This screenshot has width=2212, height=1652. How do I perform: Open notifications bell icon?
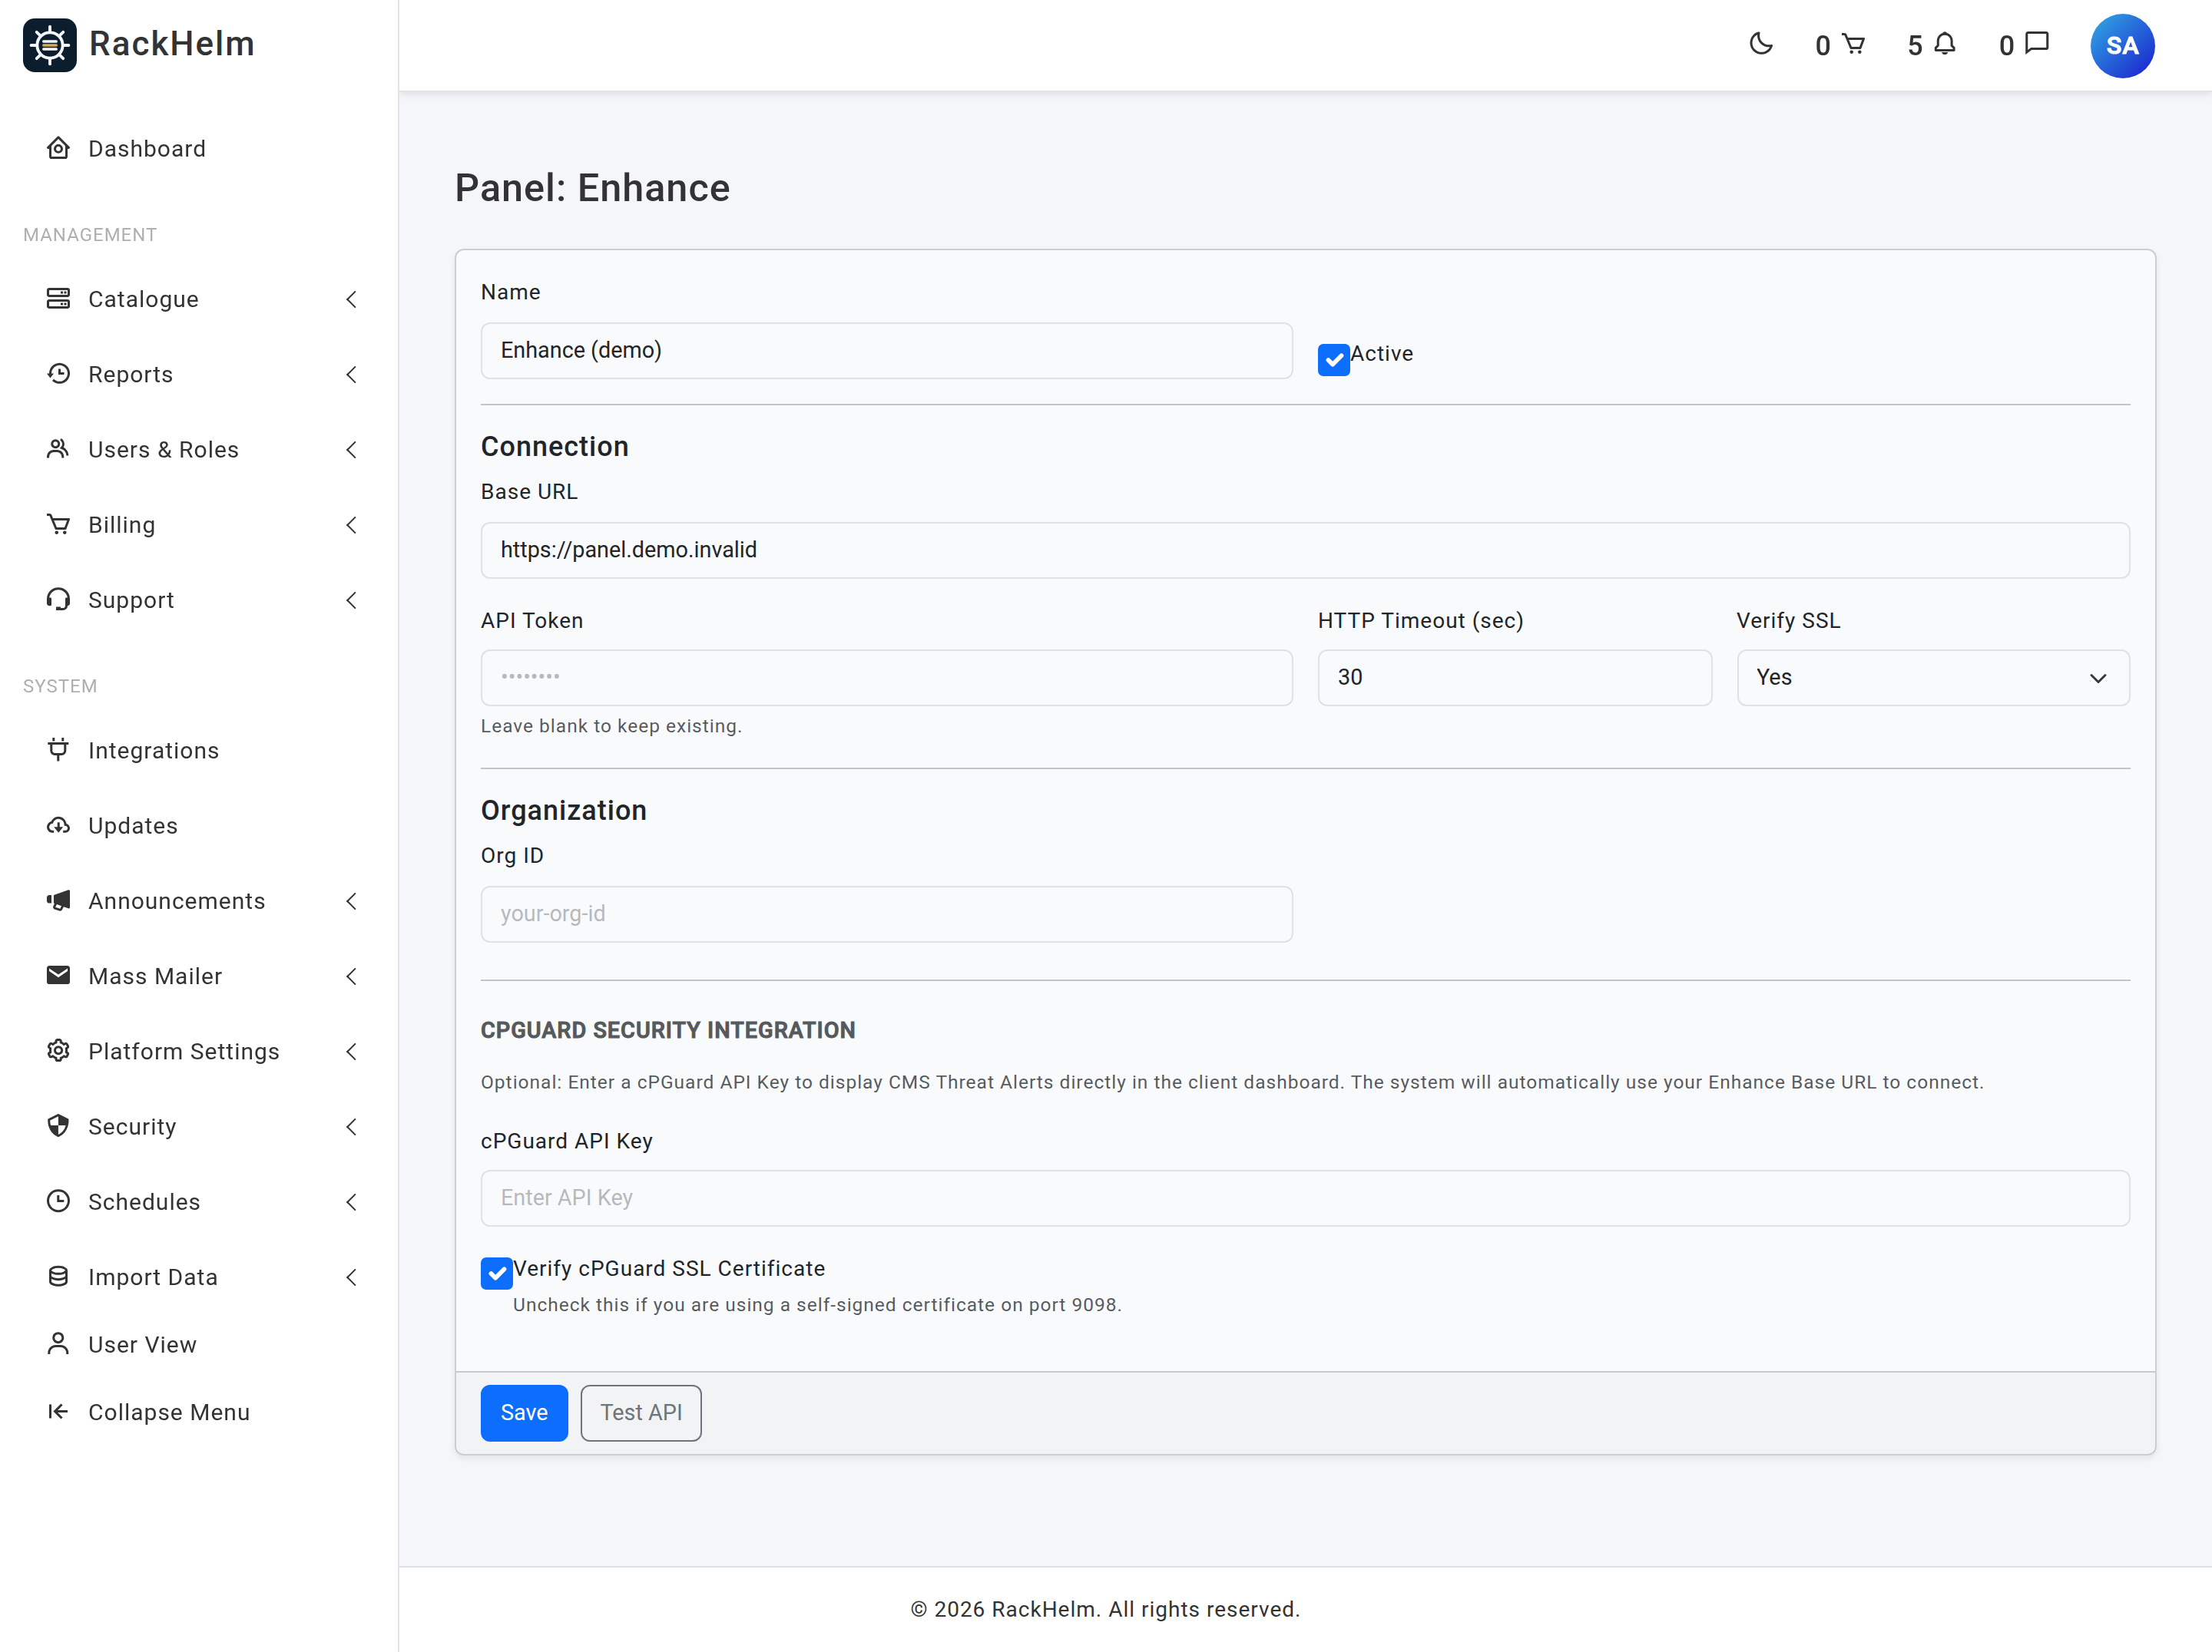coord(1945,44)
